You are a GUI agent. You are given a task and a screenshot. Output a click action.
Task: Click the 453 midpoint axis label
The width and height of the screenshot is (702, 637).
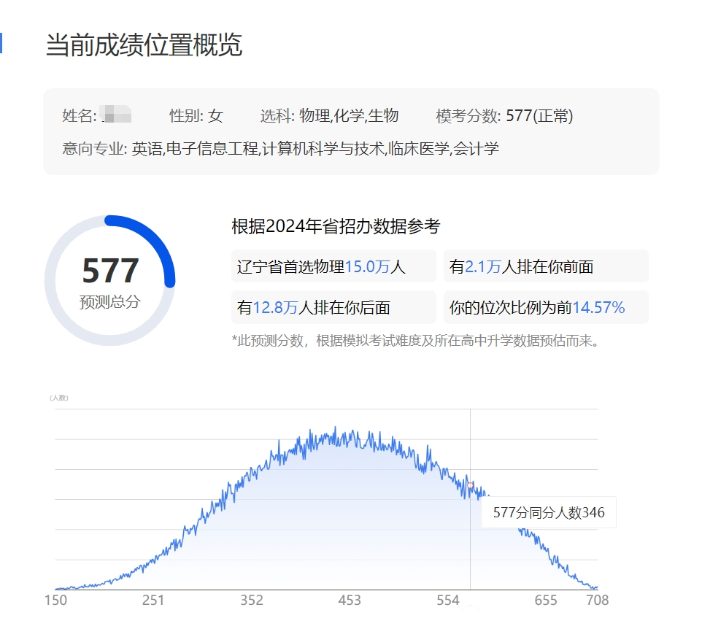tap(350, 601)
